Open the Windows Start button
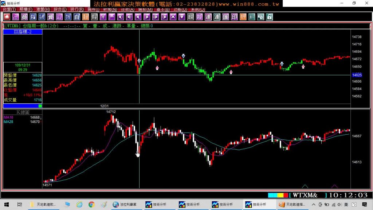Screen dimensions: 373x210 point(7,205)
